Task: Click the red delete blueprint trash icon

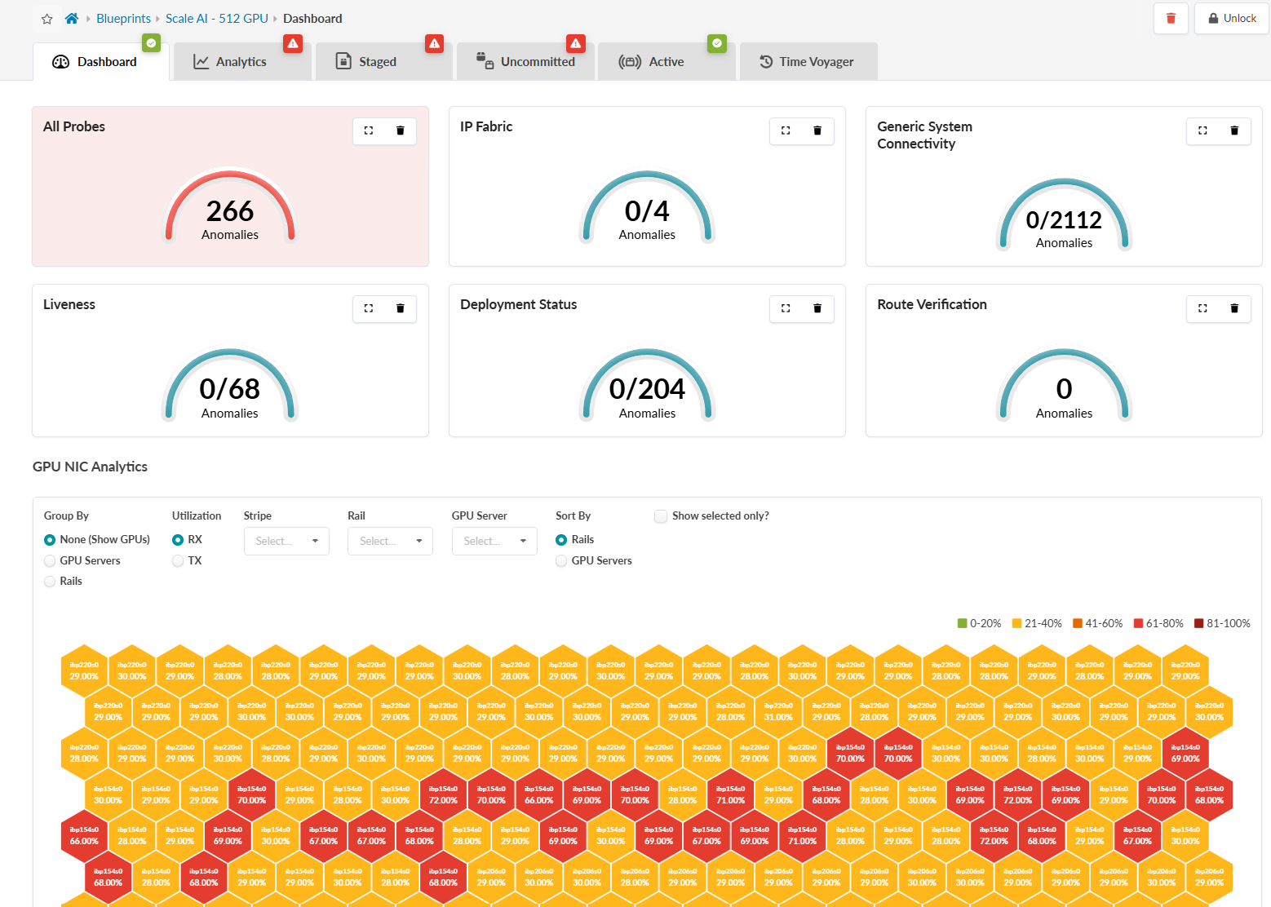Action: coord(1171,19)
